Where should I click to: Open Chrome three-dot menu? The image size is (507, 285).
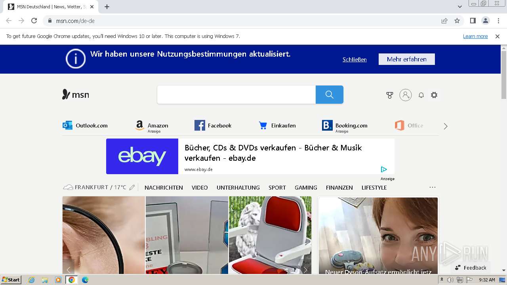498,21
